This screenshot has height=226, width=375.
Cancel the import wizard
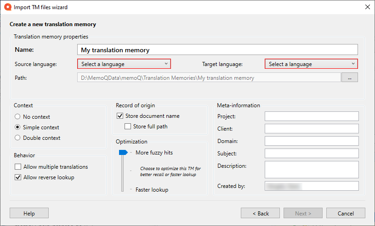click(346, 213)
